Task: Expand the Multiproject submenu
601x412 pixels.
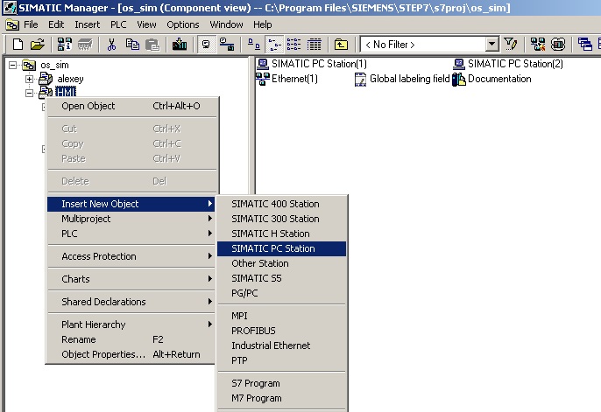Action: [x=131, y=219]
